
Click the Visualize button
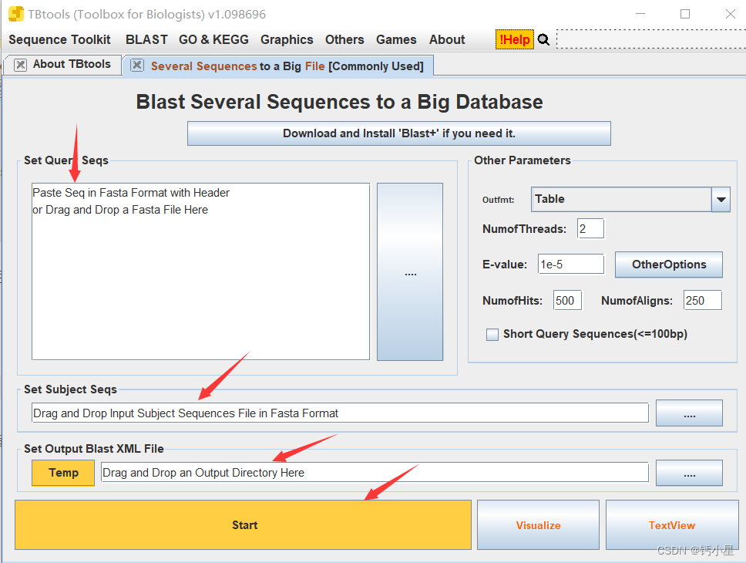tap(538, 525)
